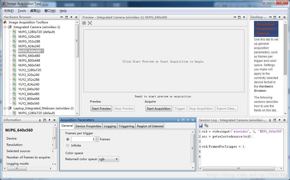This screenshot has height=180, width=290.
Task: Select the MJPG_640x480 format
Action: pos(29,56)
